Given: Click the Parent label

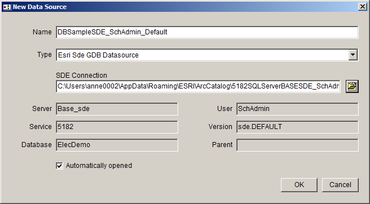Looking at the screenshot, I should (222, 145).
